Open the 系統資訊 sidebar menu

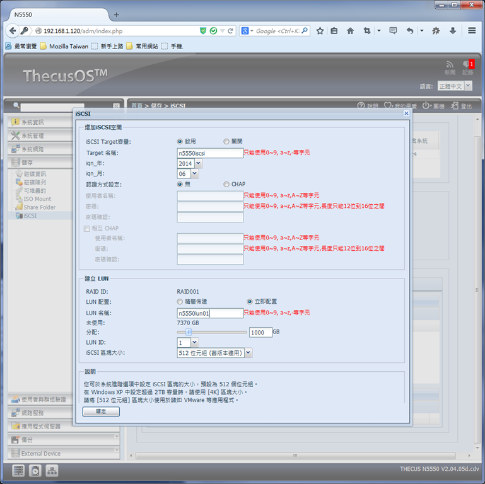click(x=42, y=122)
